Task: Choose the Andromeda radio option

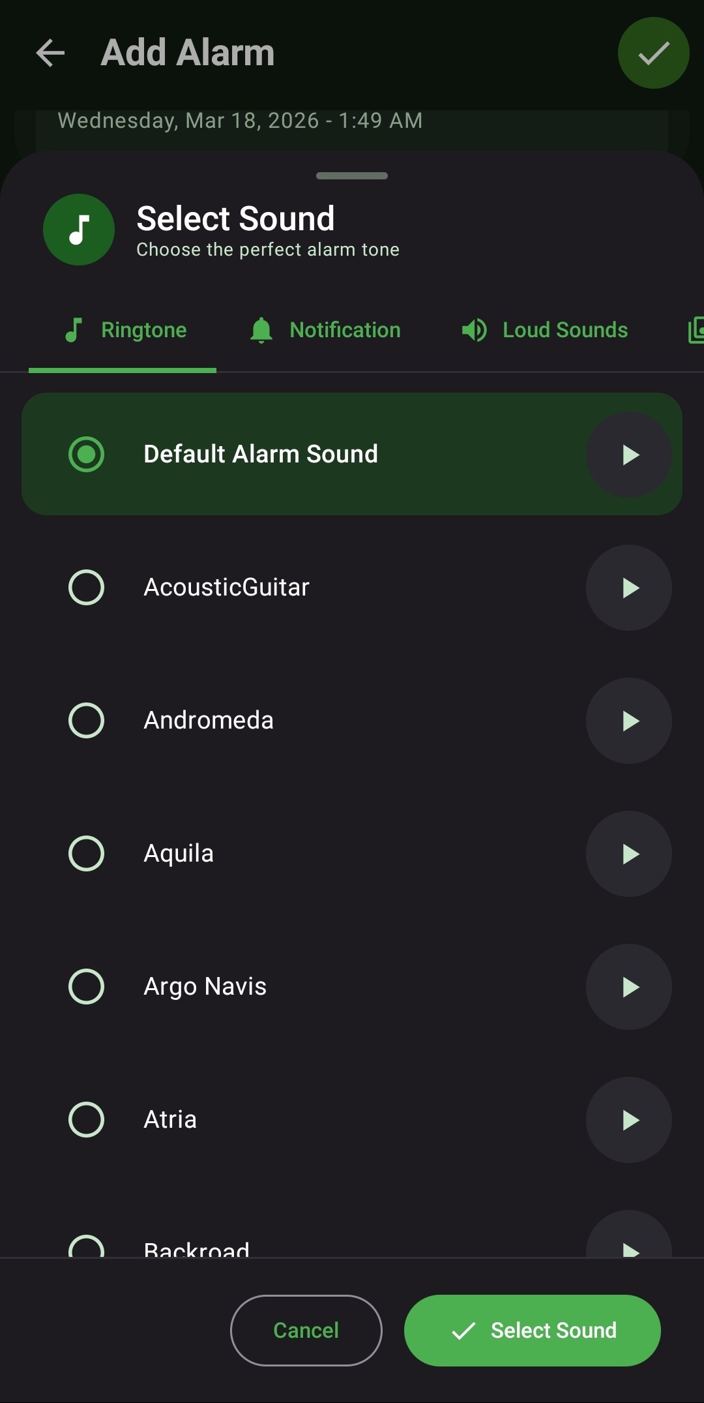Action: 86,721
